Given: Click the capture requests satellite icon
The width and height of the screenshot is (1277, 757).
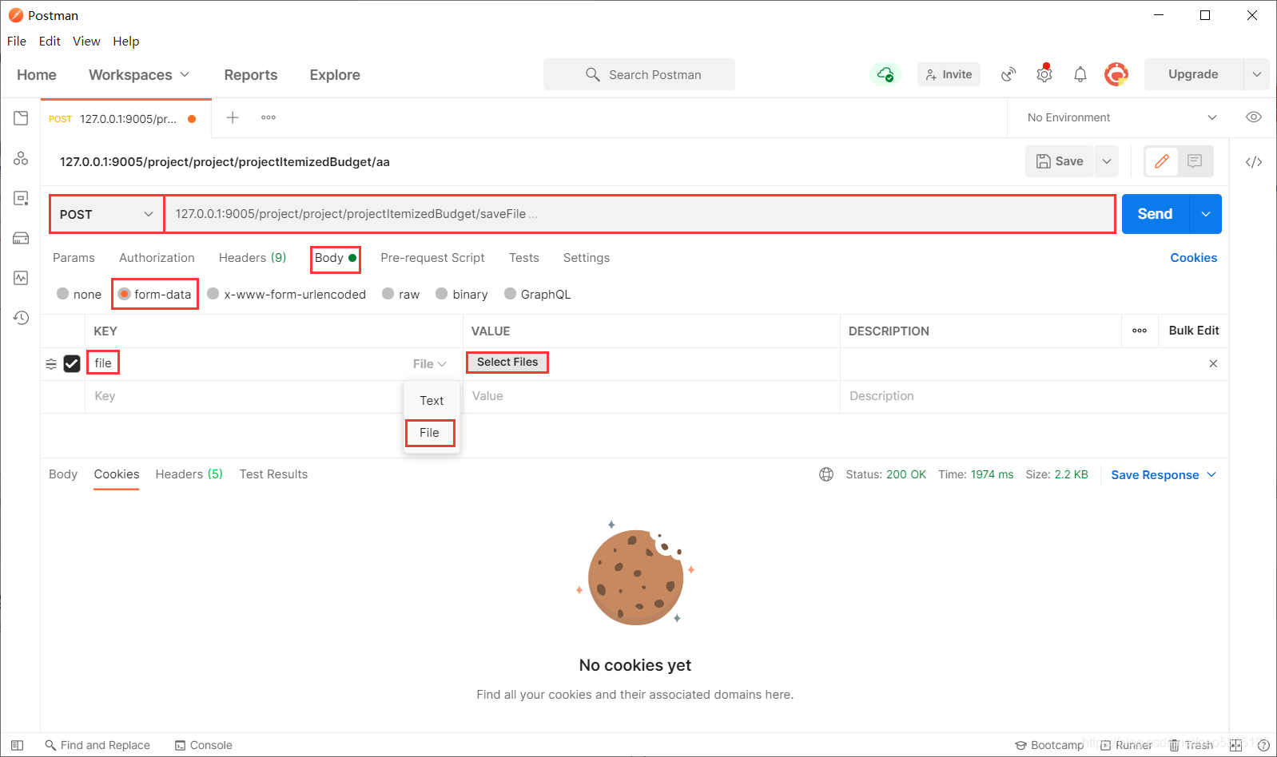Looking at the screenshot, I should point(1008,74).
